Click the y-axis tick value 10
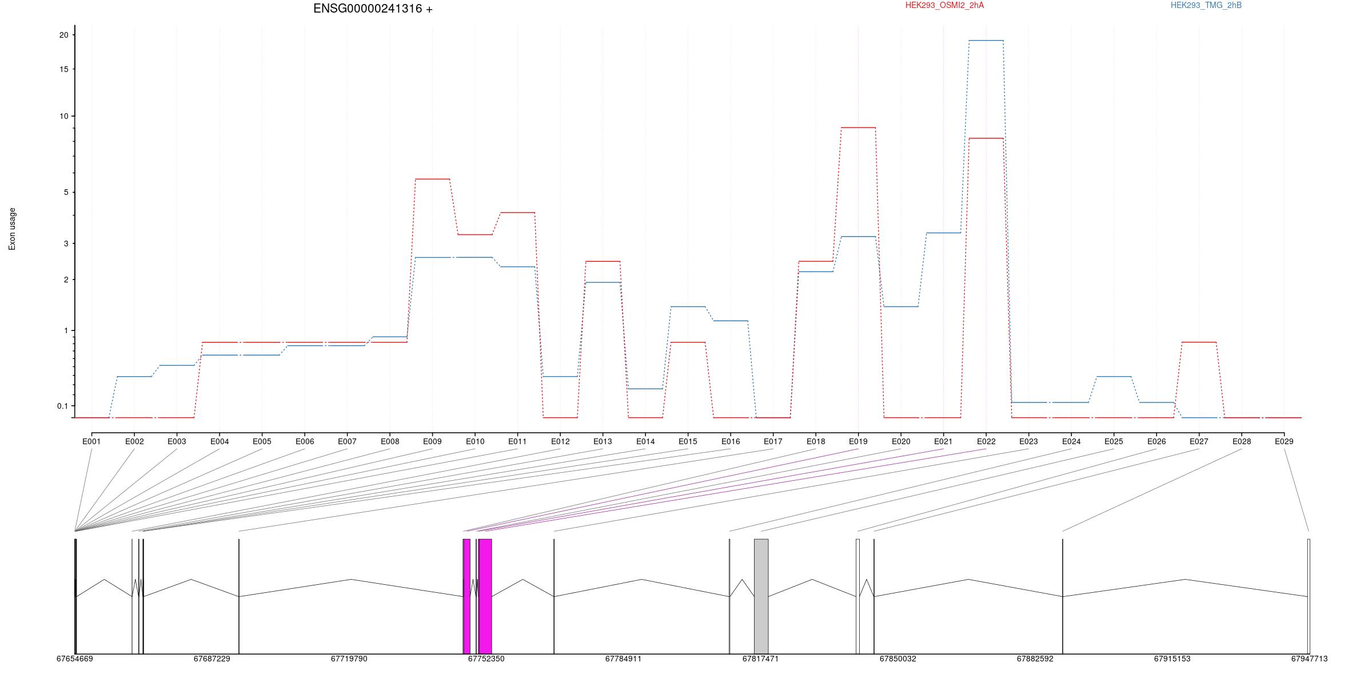The height and width of the screenshot is (686, 1372). click(x=63, y=116)
